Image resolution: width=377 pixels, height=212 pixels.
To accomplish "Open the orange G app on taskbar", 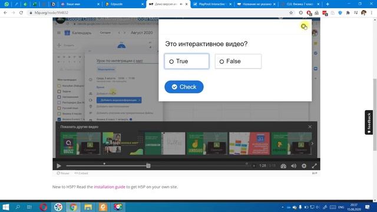I will tap(103, 207).
